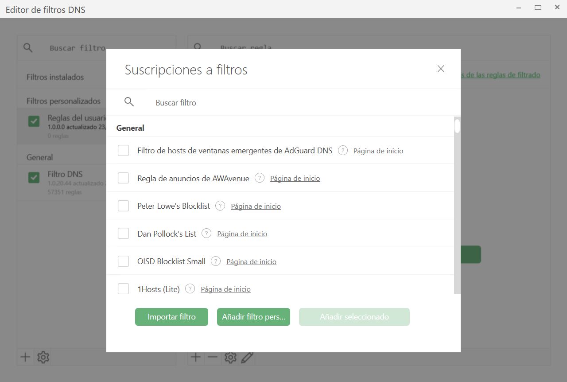Screen dimensions: 567x382
Task: Click Añadir seleccionado button
Action: pos(354,317)
